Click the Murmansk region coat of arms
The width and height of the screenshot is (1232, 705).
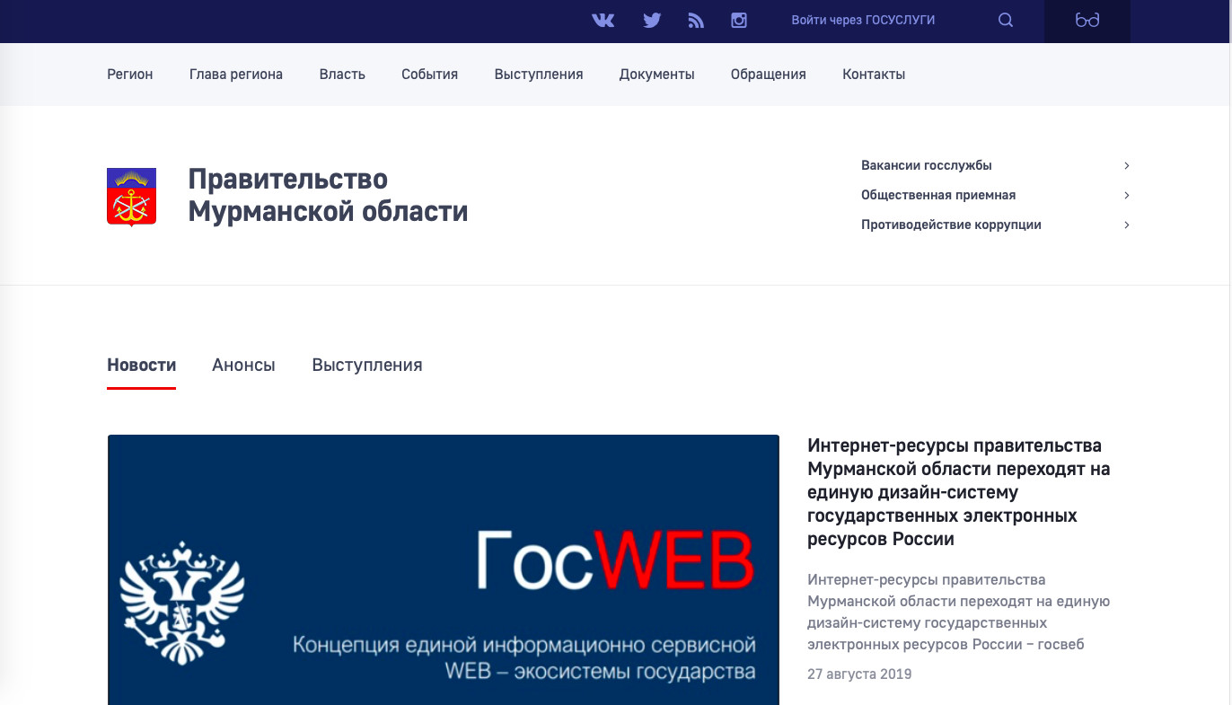(132, 197)
